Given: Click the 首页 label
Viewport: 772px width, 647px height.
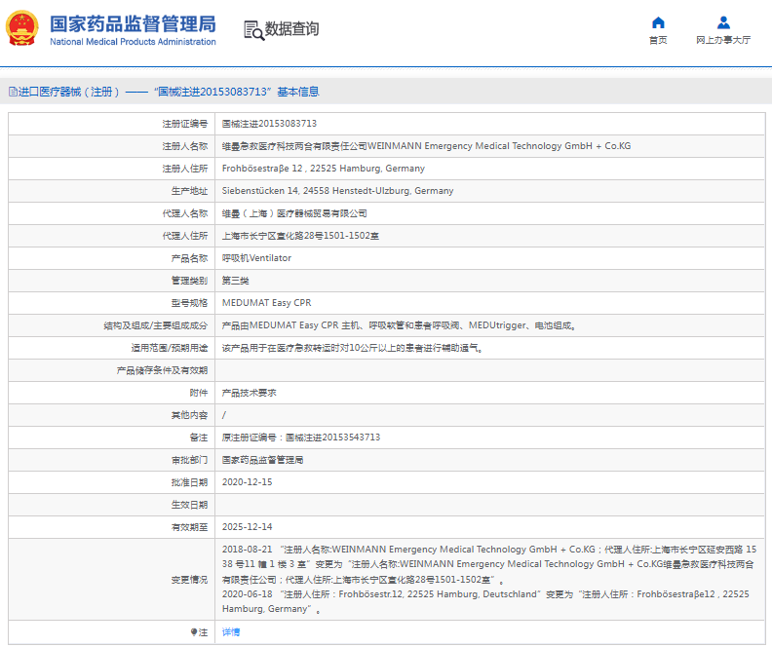Looking at the screenshot, I should [658, 40].
